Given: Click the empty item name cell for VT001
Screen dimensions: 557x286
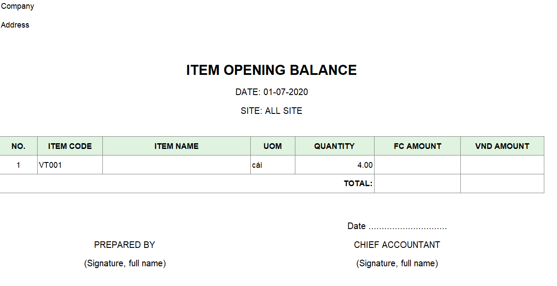Looking at the screenshot, I should click(x=176, y=165).
